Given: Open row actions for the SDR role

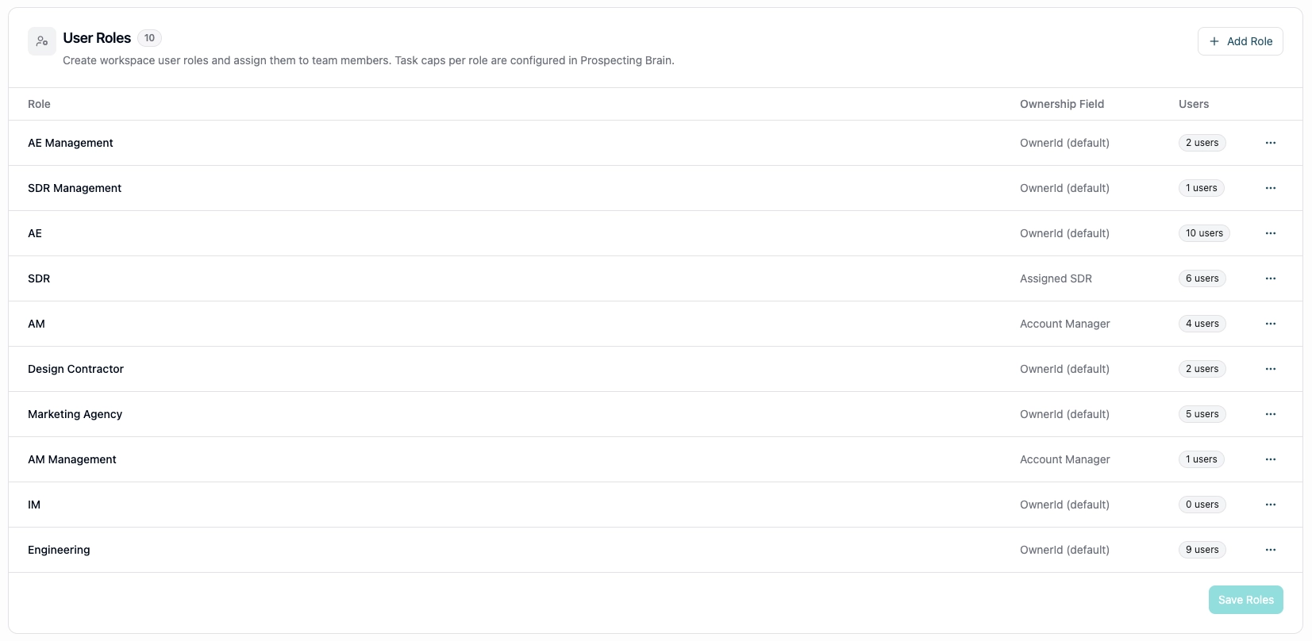Looking at the screenshot, I should 1270,278.
